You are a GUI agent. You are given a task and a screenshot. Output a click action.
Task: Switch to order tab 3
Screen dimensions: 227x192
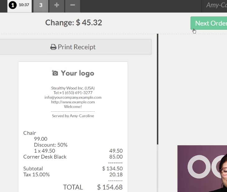(x=41, y=5)
